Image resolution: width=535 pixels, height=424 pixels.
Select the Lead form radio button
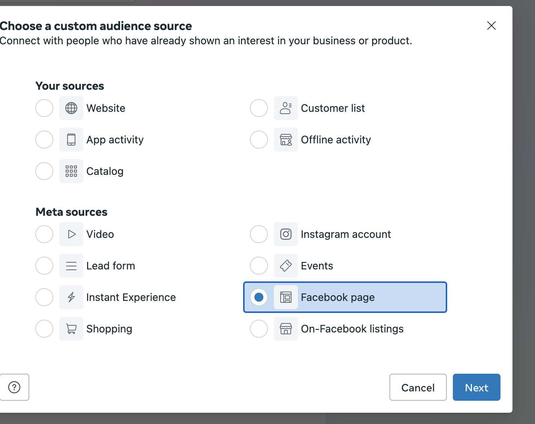tap(44, 266)
